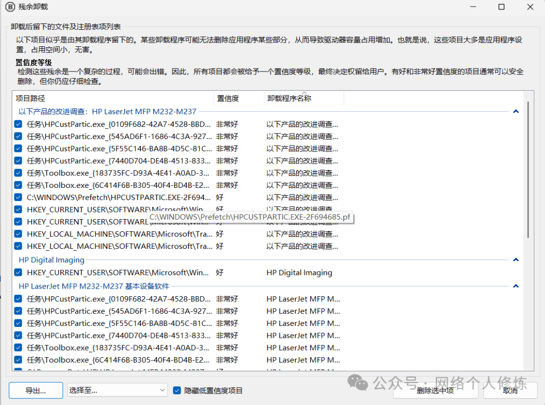Select path 任务\HPCustPartic.exe_{7440D704 in 改进调查 group
Screen dimensions: 545x405
click(x=119, y=161)
